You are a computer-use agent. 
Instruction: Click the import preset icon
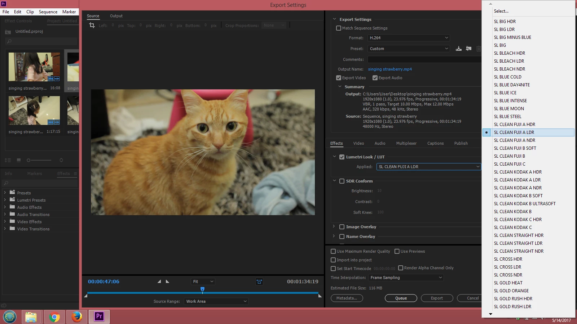click(468, 49)
